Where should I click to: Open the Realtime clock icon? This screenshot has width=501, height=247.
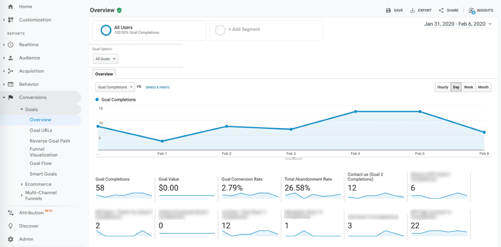[10, 44]
